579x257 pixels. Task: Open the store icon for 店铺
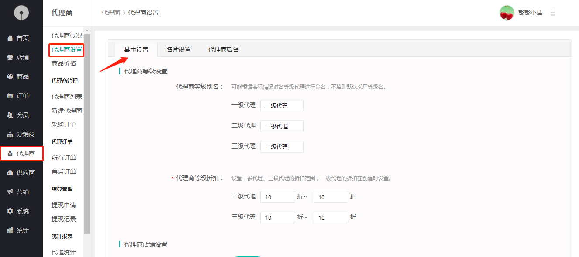(x=10, y=57)
